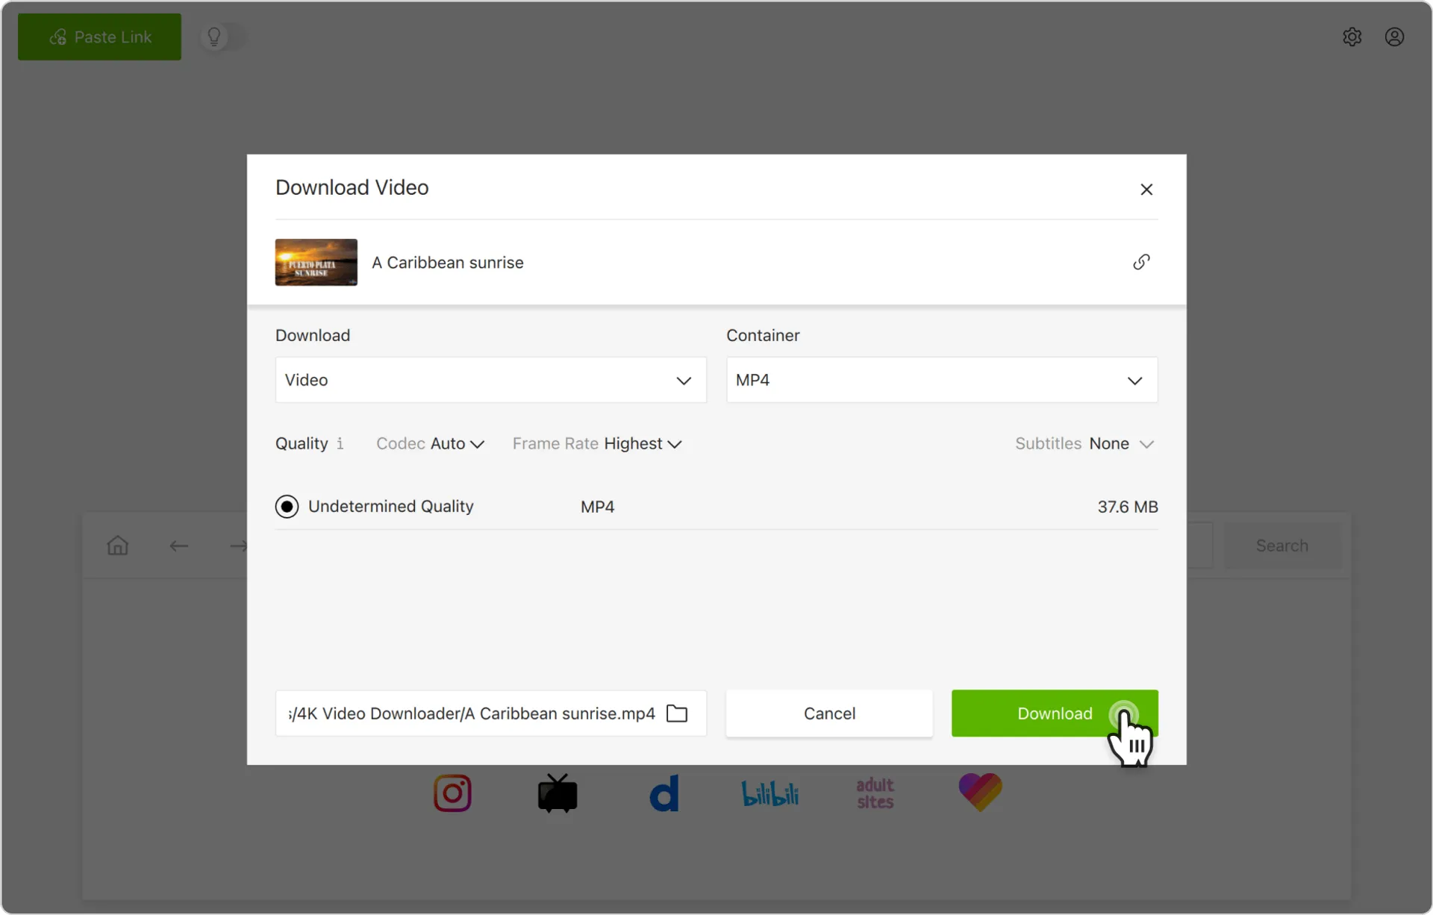Click the Cancel button
This screenshot has width=1433, height=915.
tap(828, 713)
